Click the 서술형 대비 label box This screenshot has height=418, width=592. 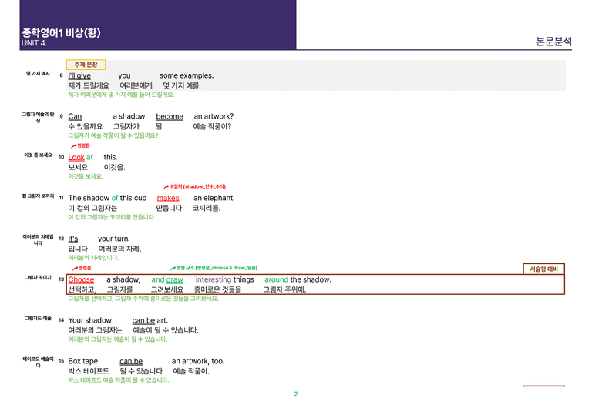click(543, 269)
